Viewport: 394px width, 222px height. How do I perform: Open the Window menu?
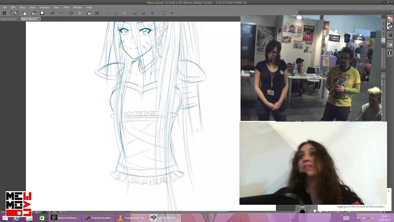pyautogui.click(x=78, y=7)
